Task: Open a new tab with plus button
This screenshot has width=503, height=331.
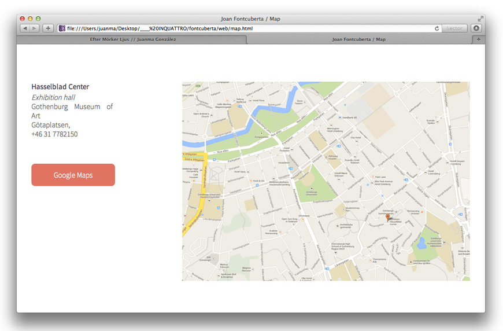Action: [x=478, y=39]
